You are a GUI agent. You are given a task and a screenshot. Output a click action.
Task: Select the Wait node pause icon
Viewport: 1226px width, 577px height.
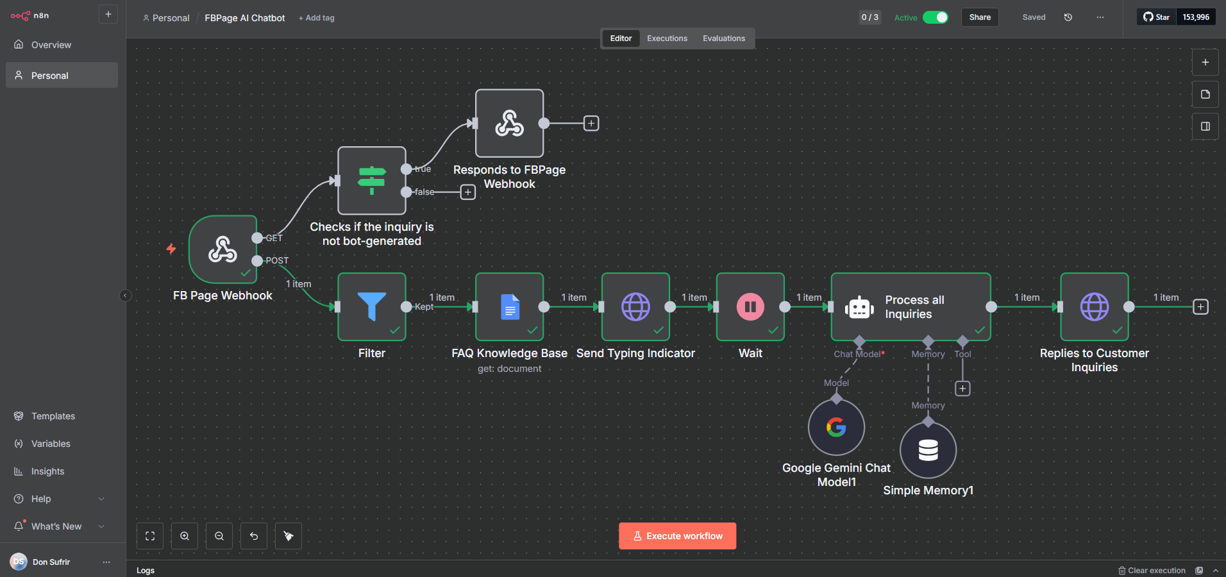click(x=750, y=306)
